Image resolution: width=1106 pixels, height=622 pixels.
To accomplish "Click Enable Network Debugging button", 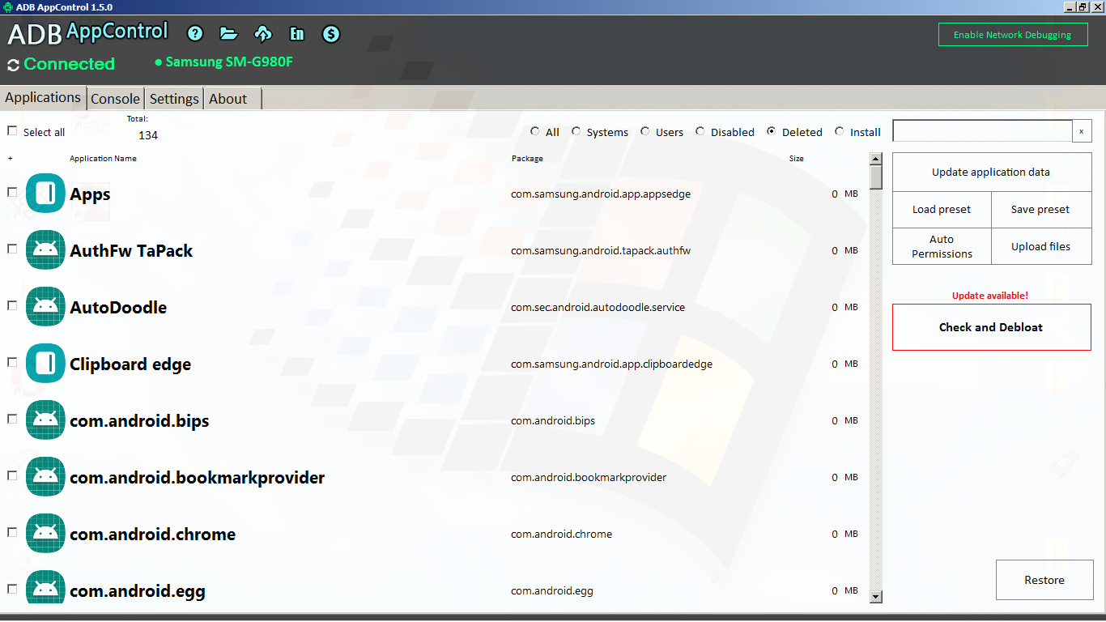I will [1013, 35].
